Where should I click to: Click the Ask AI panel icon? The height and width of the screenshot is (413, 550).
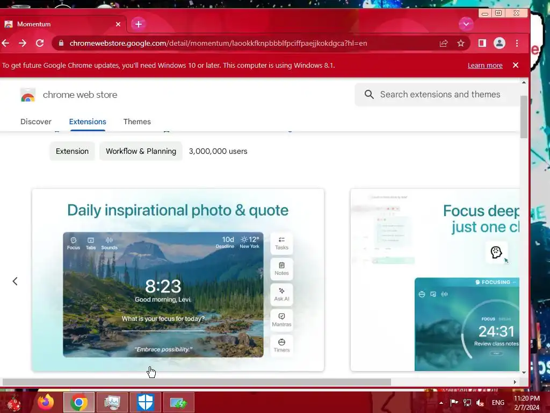[281, 294]
